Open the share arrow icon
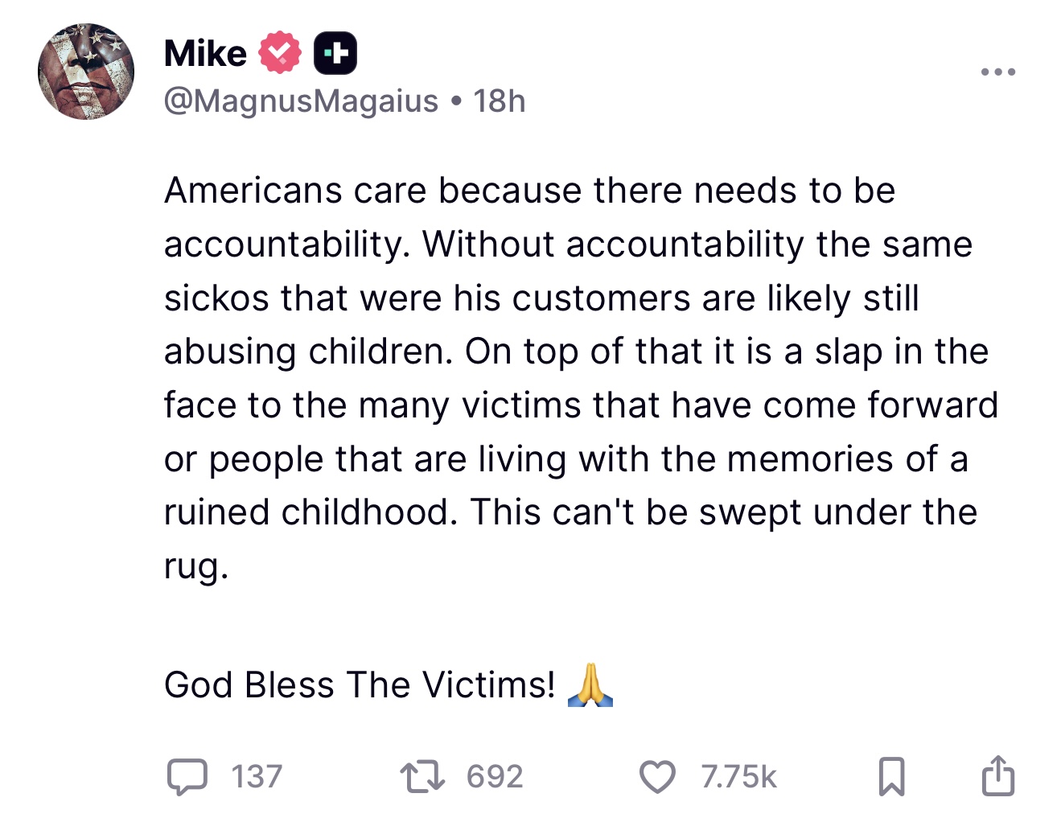This screenshot has width=1061, height=818. click(998, 775)
